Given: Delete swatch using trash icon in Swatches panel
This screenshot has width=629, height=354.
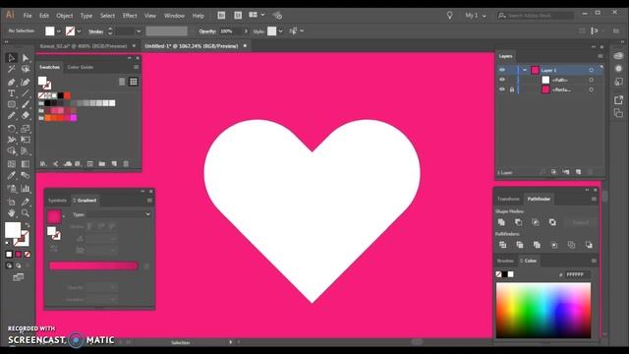Looking at the screenshot, I should coord(126,164).
